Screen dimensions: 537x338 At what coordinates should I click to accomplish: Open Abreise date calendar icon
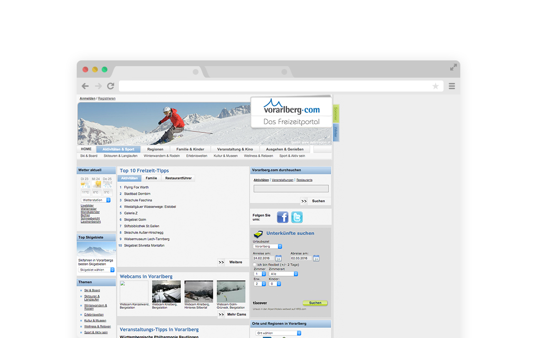coord(316,258)
